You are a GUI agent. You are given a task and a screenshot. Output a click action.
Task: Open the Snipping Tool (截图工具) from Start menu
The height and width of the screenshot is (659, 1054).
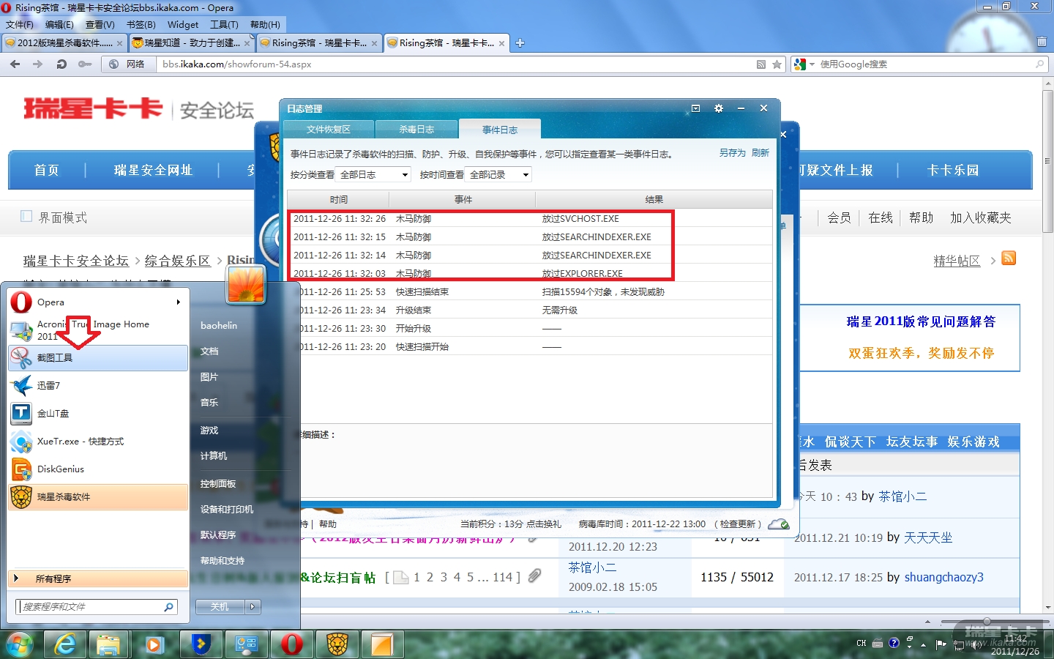(98, 358)
